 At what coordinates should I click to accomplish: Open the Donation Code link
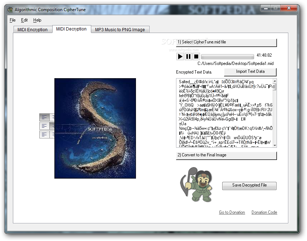pos(264,212)
